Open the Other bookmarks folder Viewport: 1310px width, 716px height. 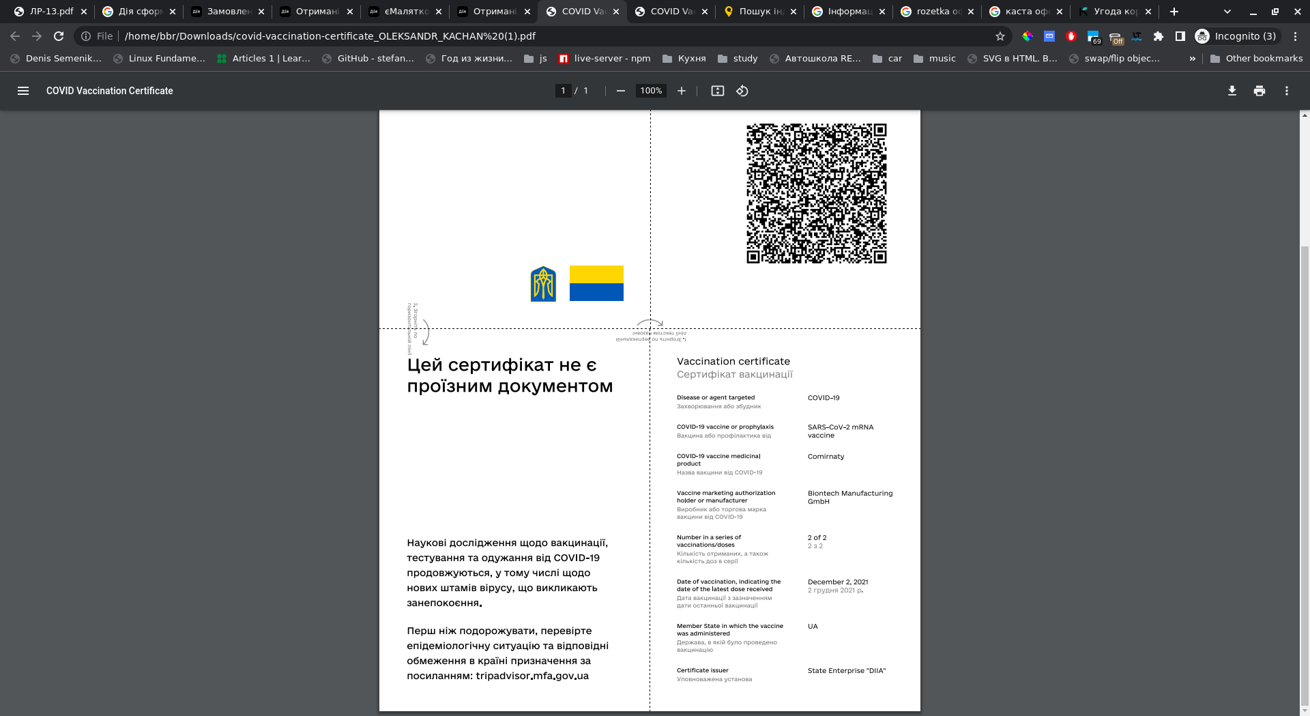[x=1256, y=59]
